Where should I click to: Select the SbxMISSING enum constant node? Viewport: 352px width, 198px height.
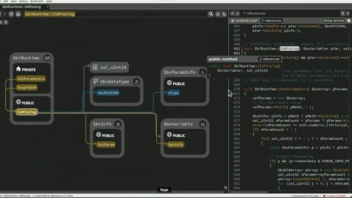108,93
